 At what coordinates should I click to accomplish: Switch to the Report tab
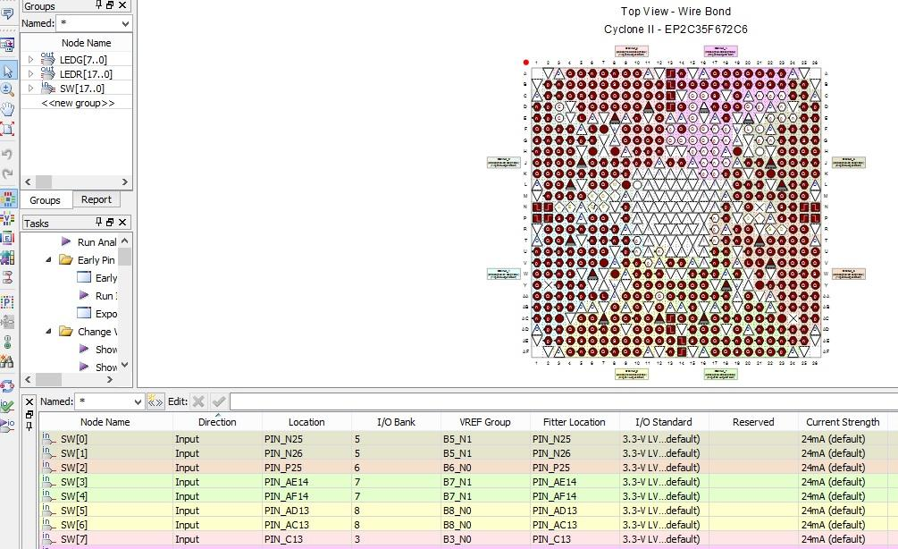point(97,199)
